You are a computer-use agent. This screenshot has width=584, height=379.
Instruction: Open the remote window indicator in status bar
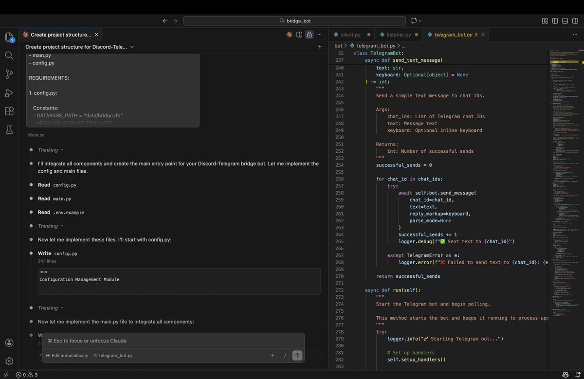coord(6,375)
